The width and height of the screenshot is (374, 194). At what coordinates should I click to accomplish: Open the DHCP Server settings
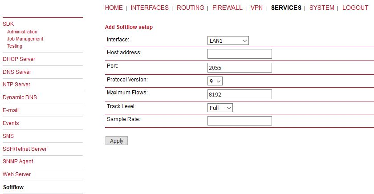(19, 59)
